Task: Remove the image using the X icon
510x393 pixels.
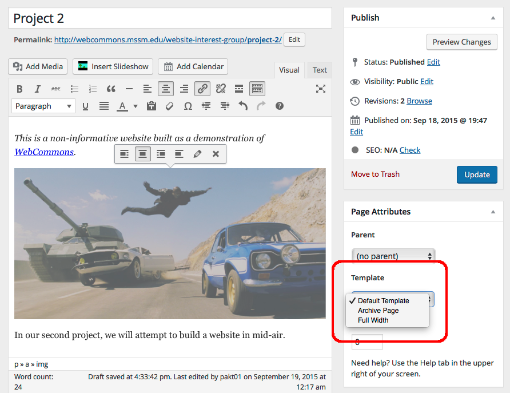Action: pyautogui.click(x=216, y=154)
